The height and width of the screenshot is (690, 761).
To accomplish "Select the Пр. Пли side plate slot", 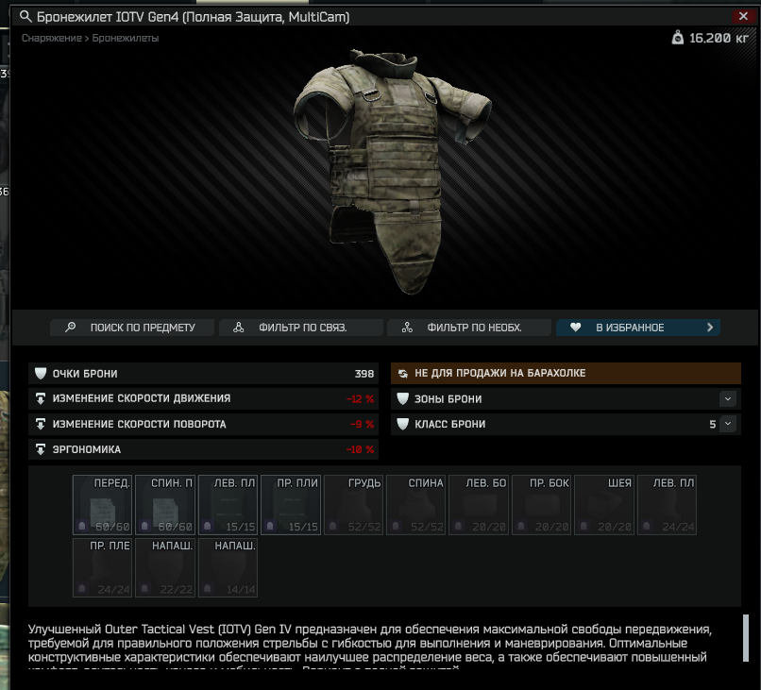I will (291, 505).
